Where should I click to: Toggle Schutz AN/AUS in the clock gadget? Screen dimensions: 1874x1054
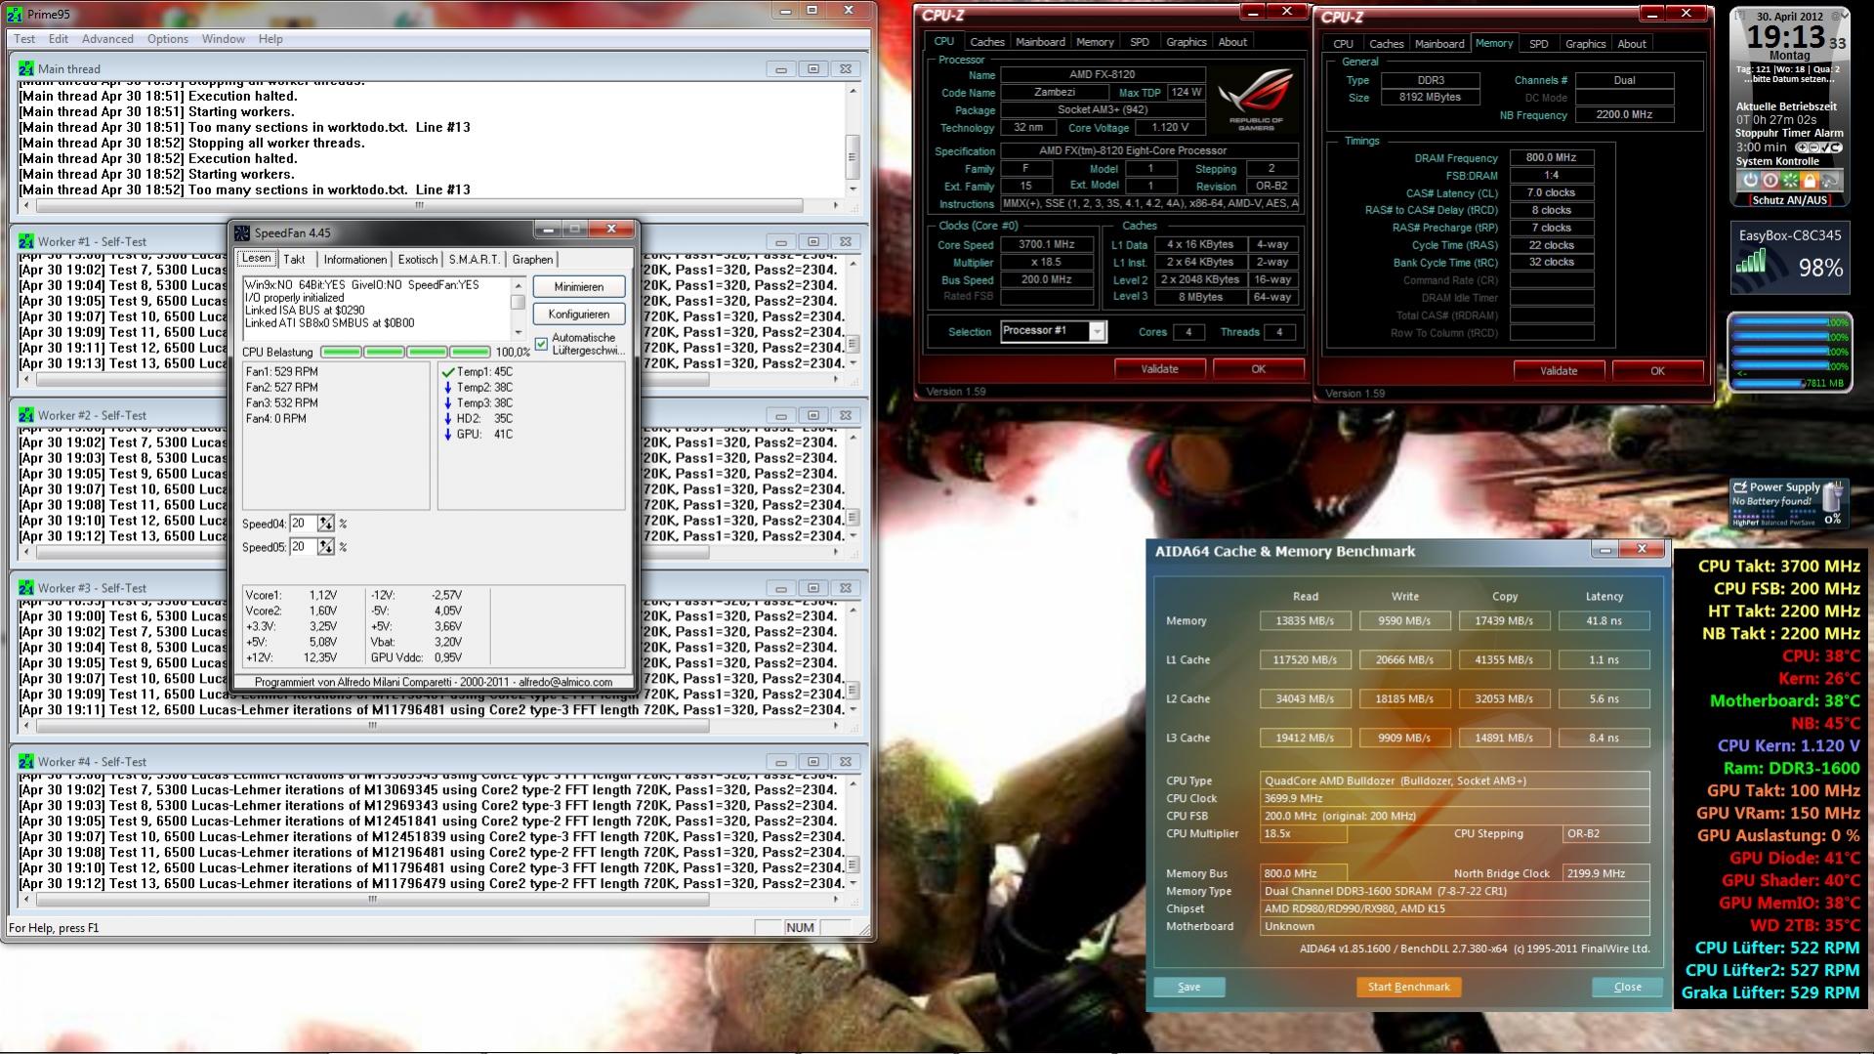pyautogui.click(x=1789, y=200)
